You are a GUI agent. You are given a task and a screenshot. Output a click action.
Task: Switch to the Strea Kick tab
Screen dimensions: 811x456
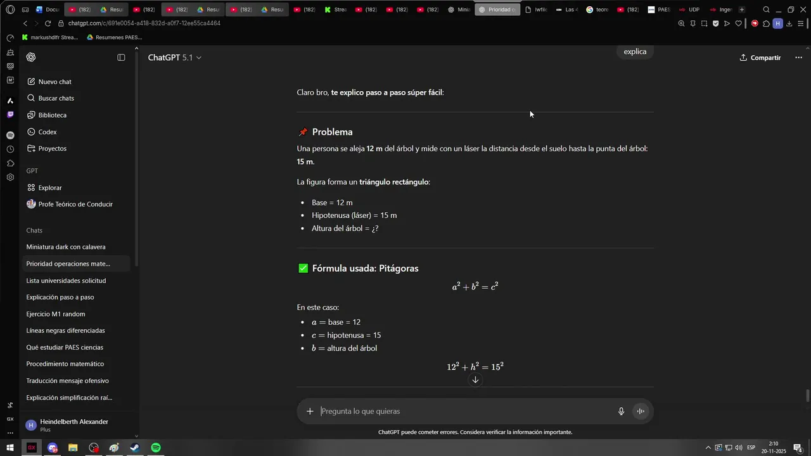pyautogui.click(x=336, y=9)
